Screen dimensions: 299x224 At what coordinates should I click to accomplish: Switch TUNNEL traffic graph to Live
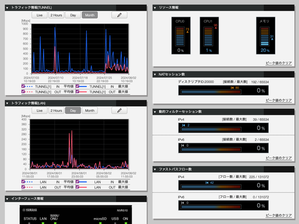pos(39,15)
